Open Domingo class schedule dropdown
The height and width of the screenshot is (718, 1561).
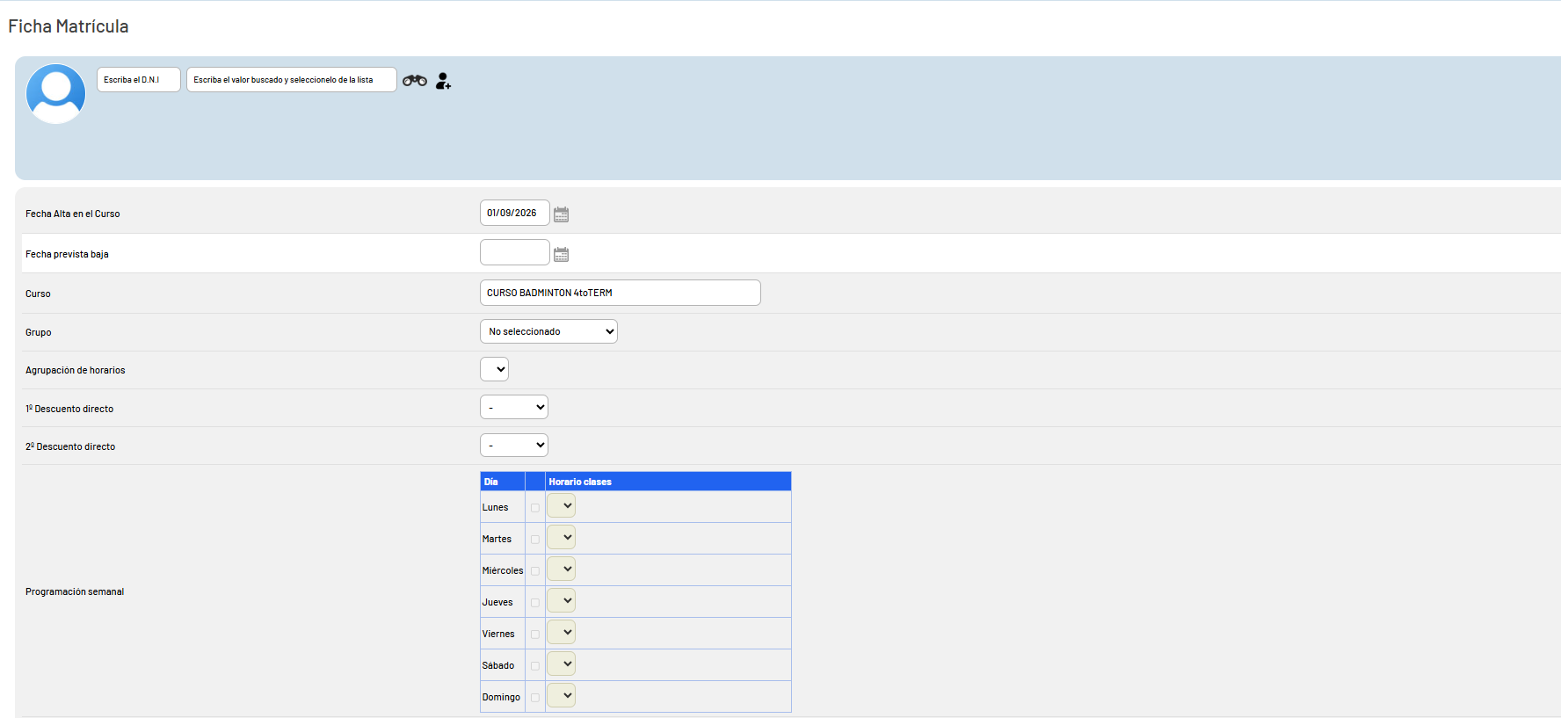(x=561, y=695)
